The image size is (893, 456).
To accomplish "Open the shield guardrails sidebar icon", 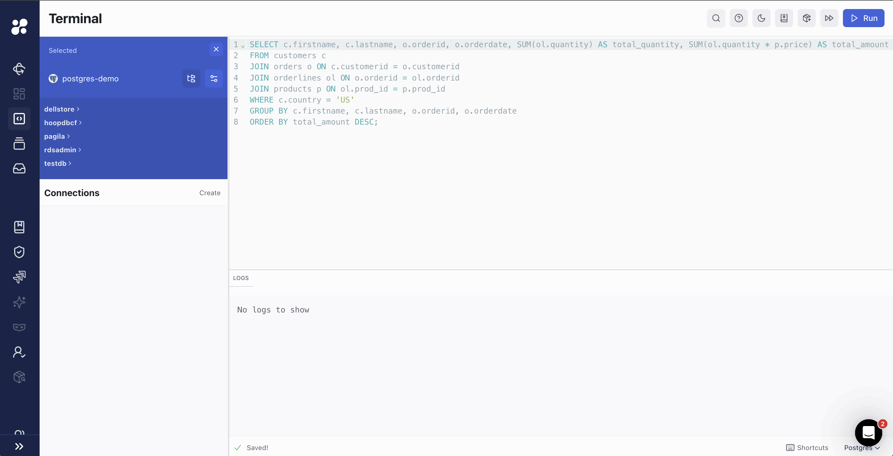I will [x=20, y=252].
